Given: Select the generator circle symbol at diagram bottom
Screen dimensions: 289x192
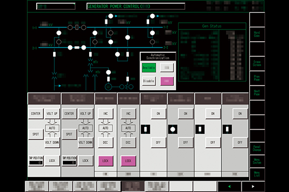Looking at the screenshot, I should 108,87.
